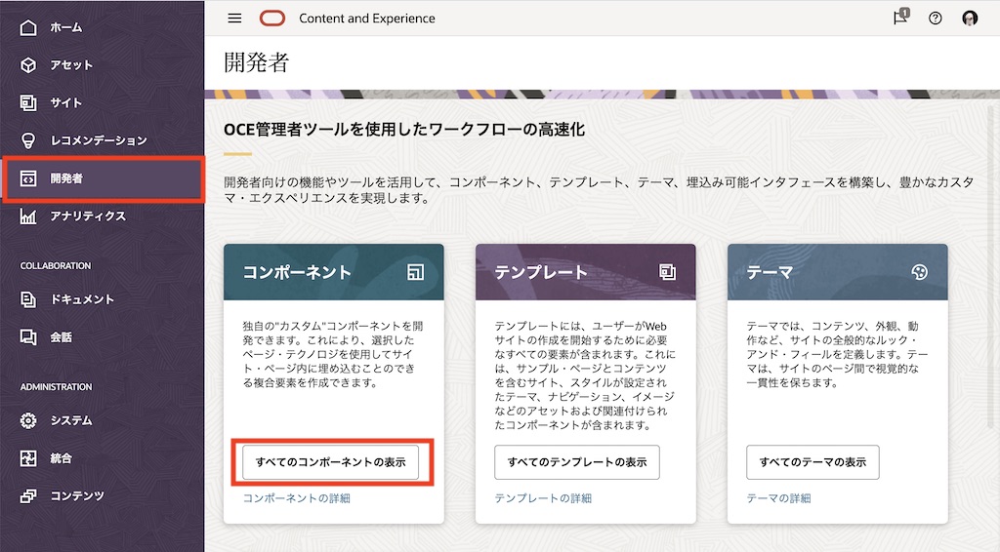Open 会話 under Collaboration
Viewport: 1000px width, 552px height.
pos(61,337)
